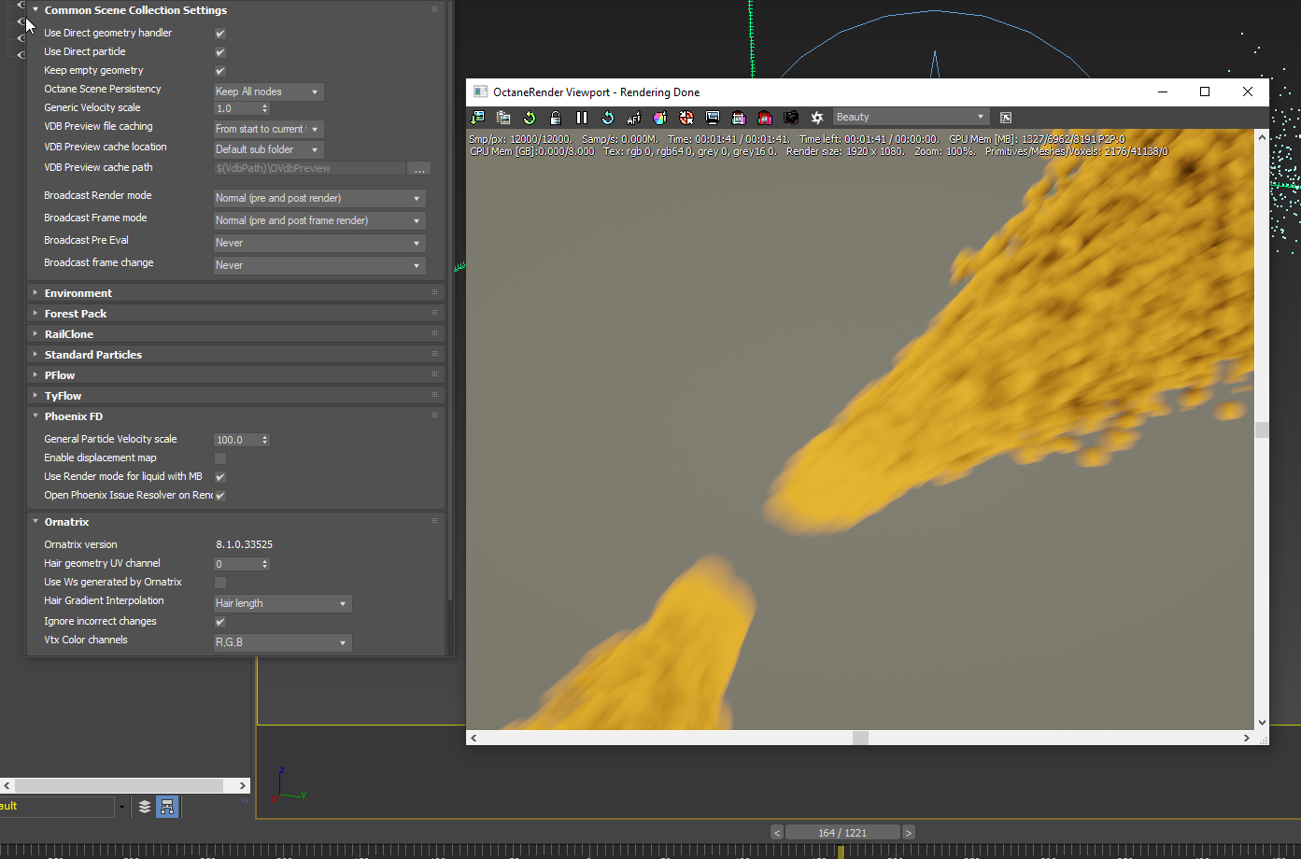Collapse the Ornatrix rollout
Image resolution: width=1301 pixels, height=859 pixels.
point(35,521)
